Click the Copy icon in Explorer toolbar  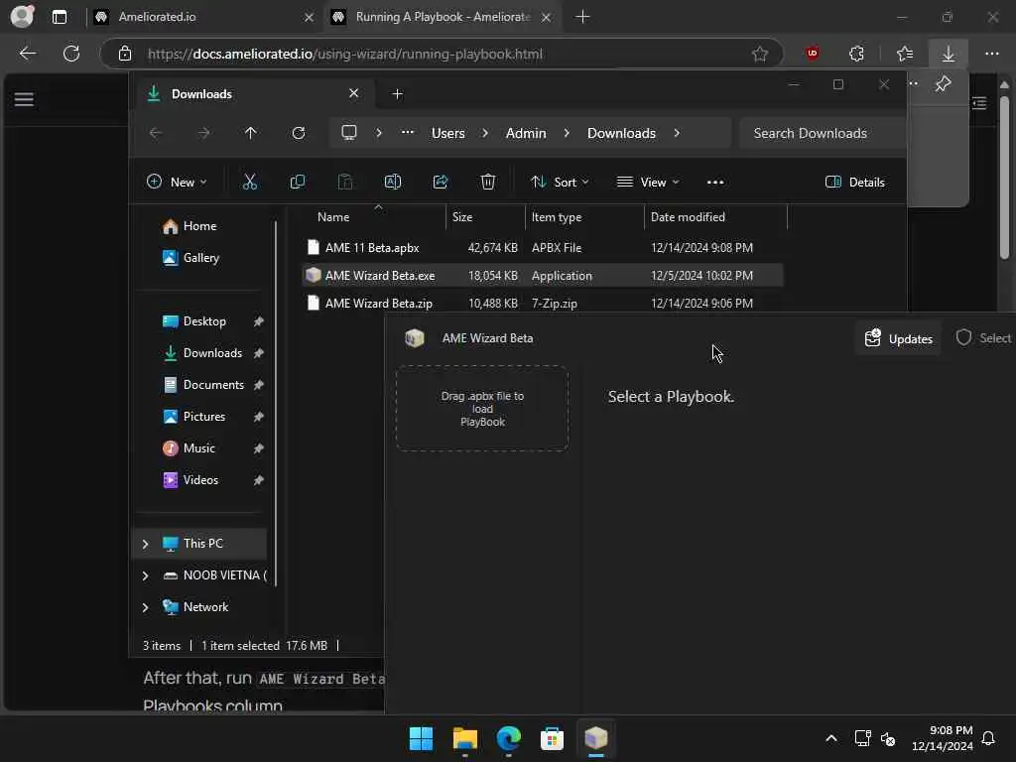tap(298, 183)
